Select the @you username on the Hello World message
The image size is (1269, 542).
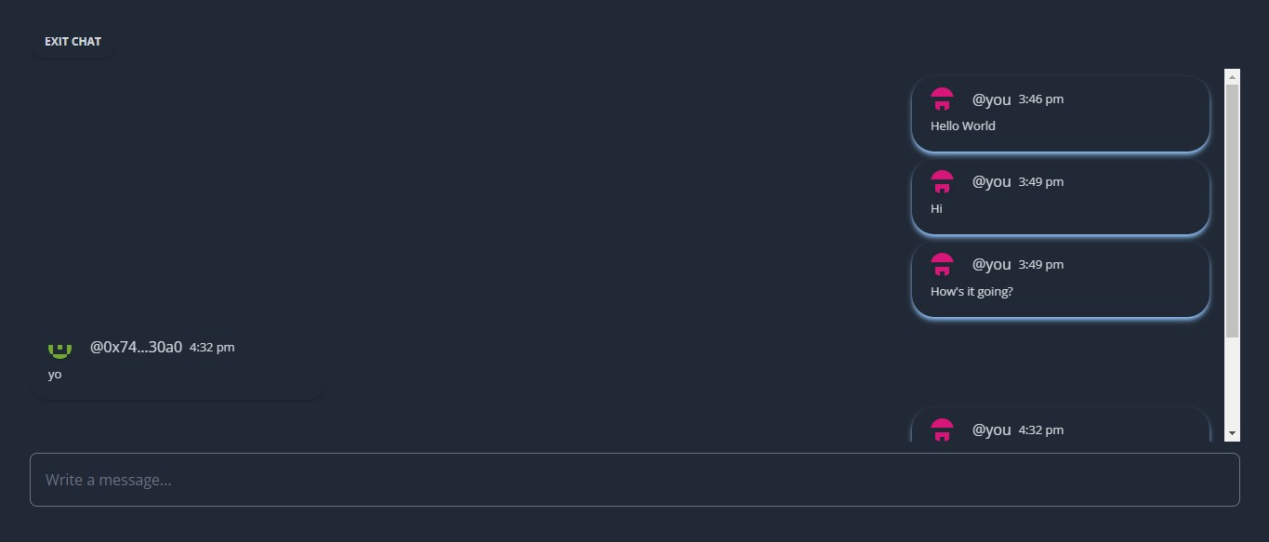pos(992,99)
